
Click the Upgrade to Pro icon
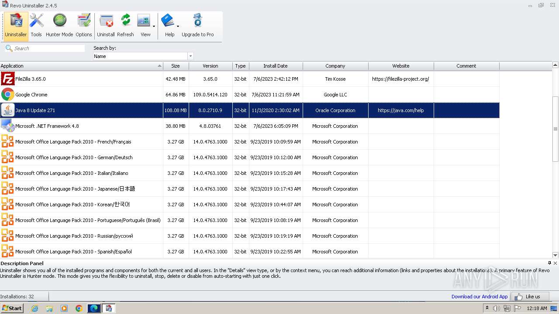click(198, 26)
